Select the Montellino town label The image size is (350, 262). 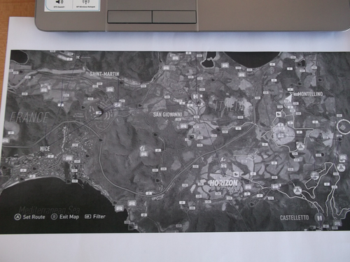(x=311, y=94)
